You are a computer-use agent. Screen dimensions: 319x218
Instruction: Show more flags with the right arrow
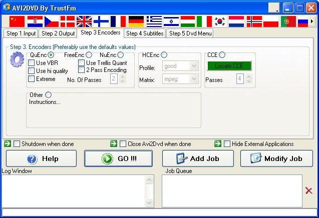(x=311, y=21)
